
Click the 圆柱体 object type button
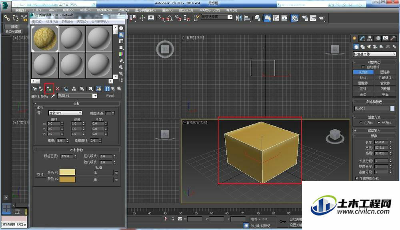363,83
